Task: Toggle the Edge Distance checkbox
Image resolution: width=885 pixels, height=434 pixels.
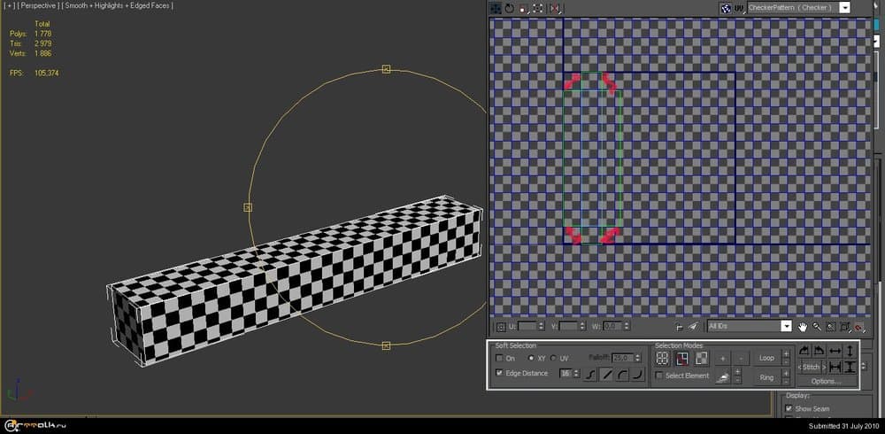Action: click(499, 374)
